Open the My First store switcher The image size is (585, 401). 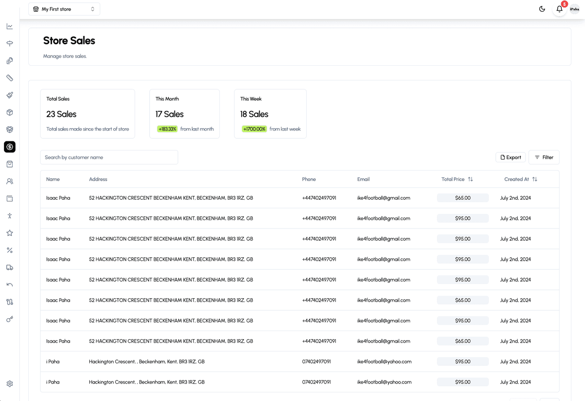coord(64,9)
